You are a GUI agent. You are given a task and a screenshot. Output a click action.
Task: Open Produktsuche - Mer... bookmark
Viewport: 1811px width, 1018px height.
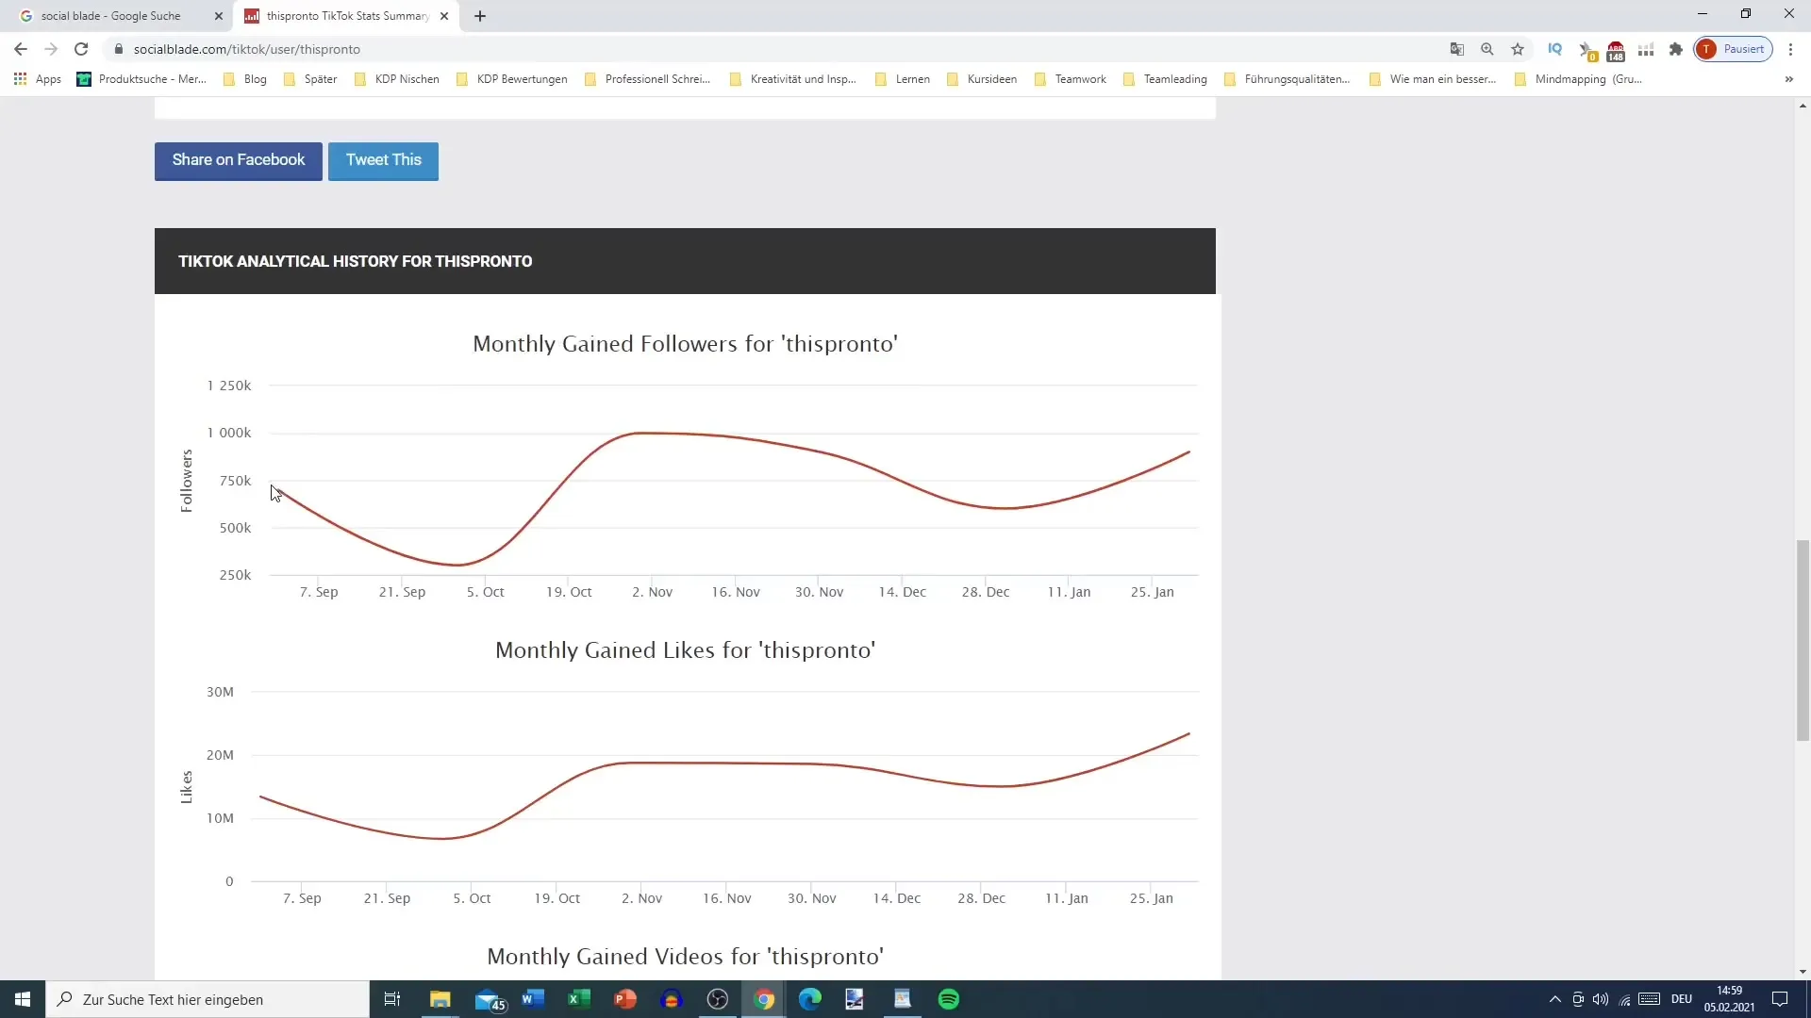[141, 79]
